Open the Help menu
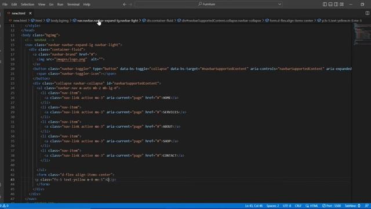The height and width of the screenshot is (209, 371). (x=87, y=4)
